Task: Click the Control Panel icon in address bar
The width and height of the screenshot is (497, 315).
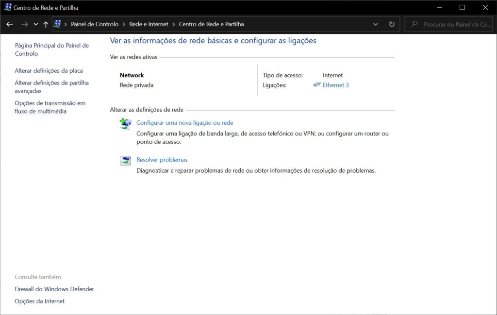Action: (x=57, y=24)
